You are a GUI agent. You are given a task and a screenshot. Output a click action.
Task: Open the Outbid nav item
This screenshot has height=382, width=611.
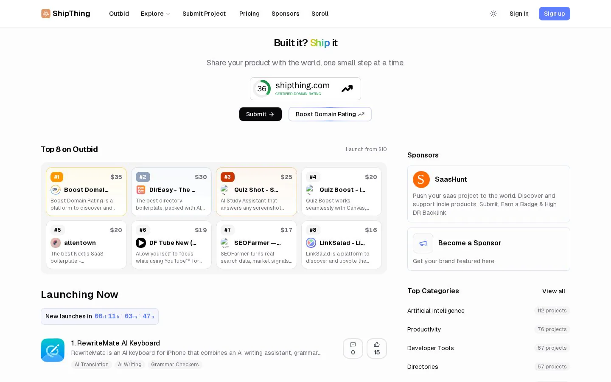click(119, 14)
